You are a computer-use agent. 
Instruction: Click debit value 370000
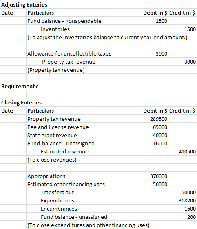[159, 176]
